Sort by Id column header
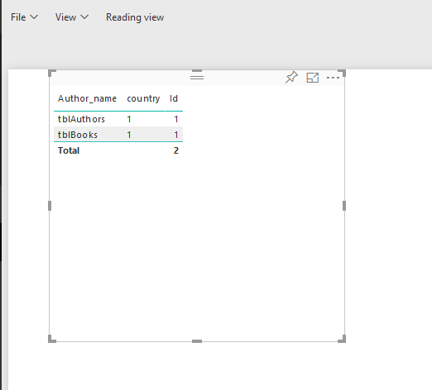This screenshot has height=390, width=432. pyautogui.click(x=174, y=98)
